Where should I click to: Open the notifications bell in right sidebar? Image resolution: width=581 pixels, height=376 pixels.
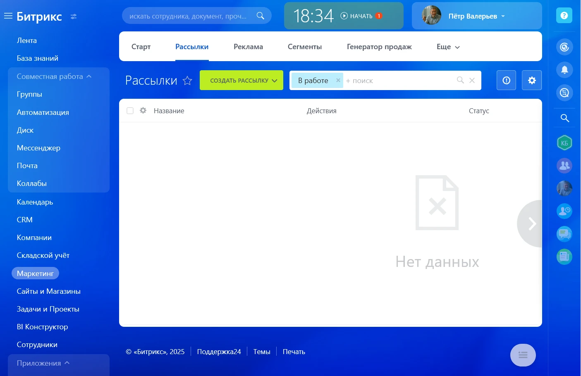click(x=564, y=70)
